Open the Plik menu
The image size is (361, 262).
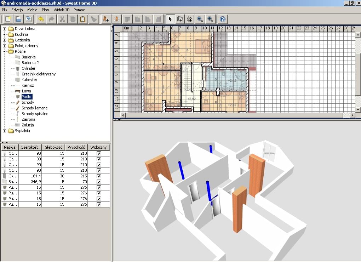5,10
